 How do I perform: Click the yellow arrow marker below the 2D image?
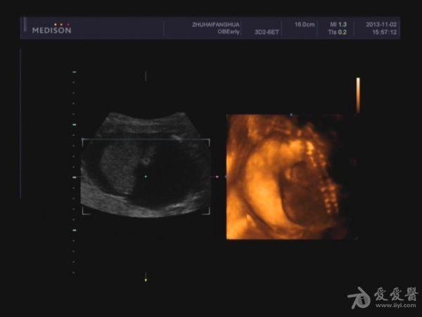click(146, 280)
